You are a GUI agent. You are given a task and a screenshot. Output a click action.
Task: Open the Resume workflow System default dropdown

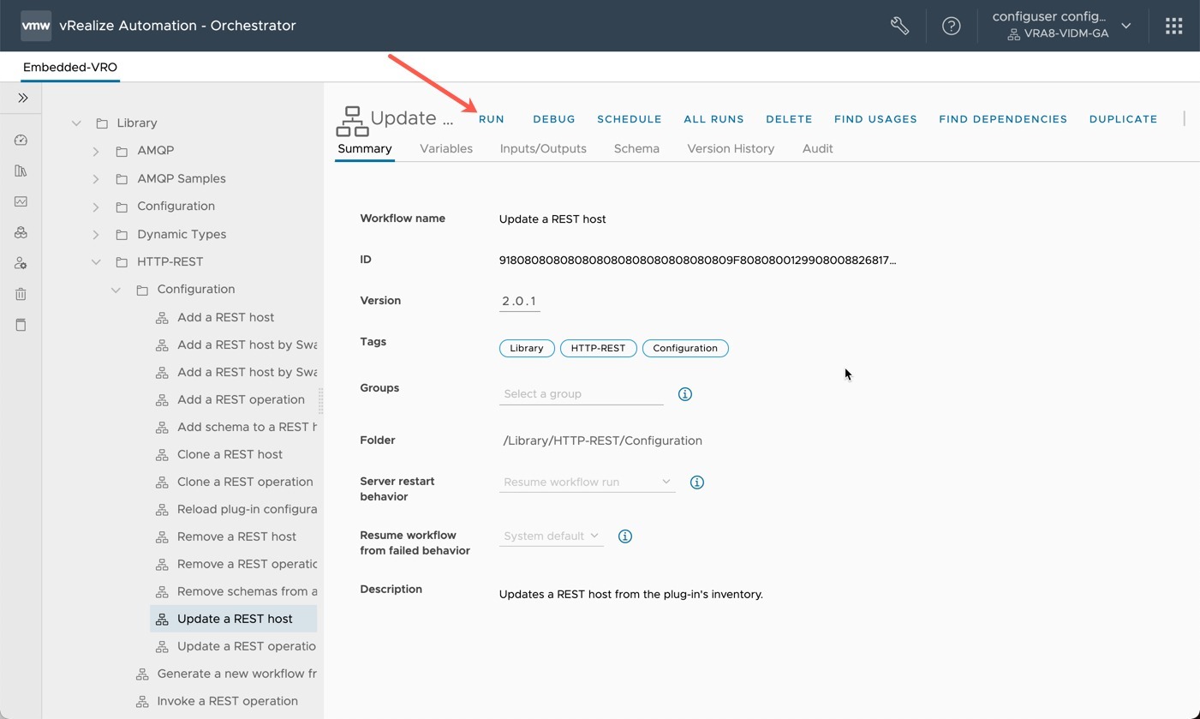(552, 536)
